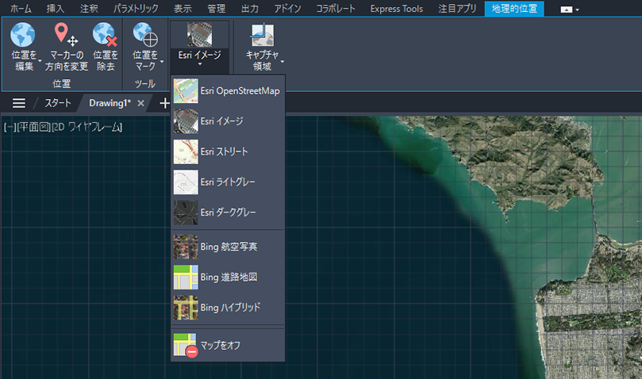Open the 挿入 ribbon tab
Image resolution: width=642 pixels, height=379 pixels.
pos(55,9)
